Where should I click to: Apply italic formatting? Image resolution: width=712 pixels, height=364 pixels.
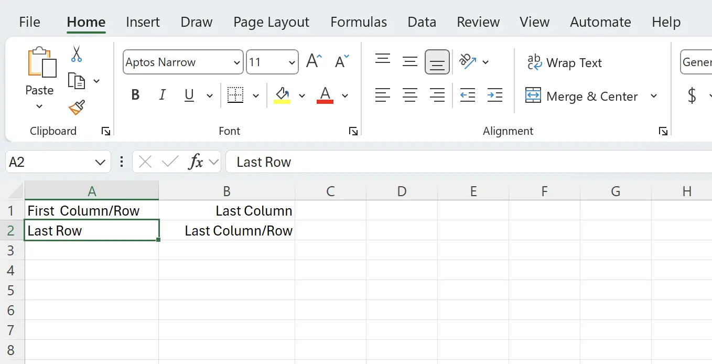click(163, 95)
